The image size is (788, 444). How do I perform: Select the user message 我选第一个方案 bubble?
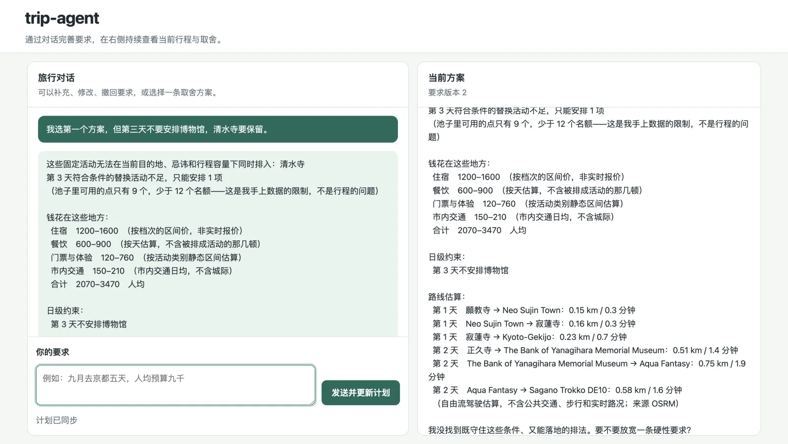[x=218, y=129]
